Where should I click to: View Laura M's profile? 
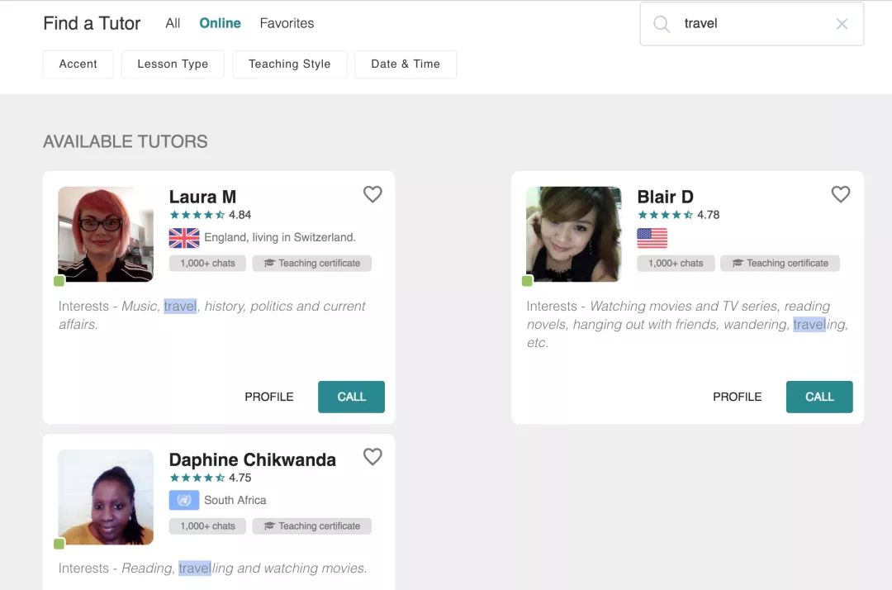269,397
